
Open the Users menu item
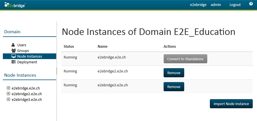click(22, 45)
